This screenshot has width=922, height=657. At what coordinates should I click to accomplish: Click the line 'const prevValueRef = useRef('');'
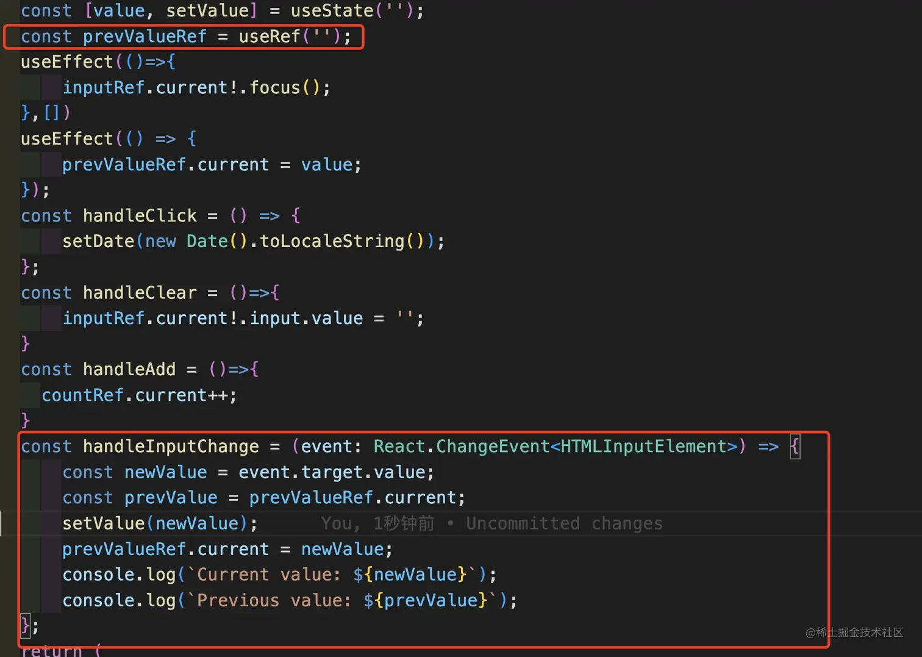[x=186, y=37]
